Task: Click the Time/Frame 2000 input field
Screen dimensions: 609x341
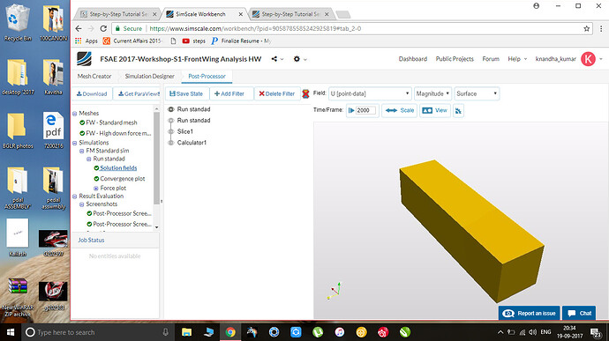Action: [366, 110]
